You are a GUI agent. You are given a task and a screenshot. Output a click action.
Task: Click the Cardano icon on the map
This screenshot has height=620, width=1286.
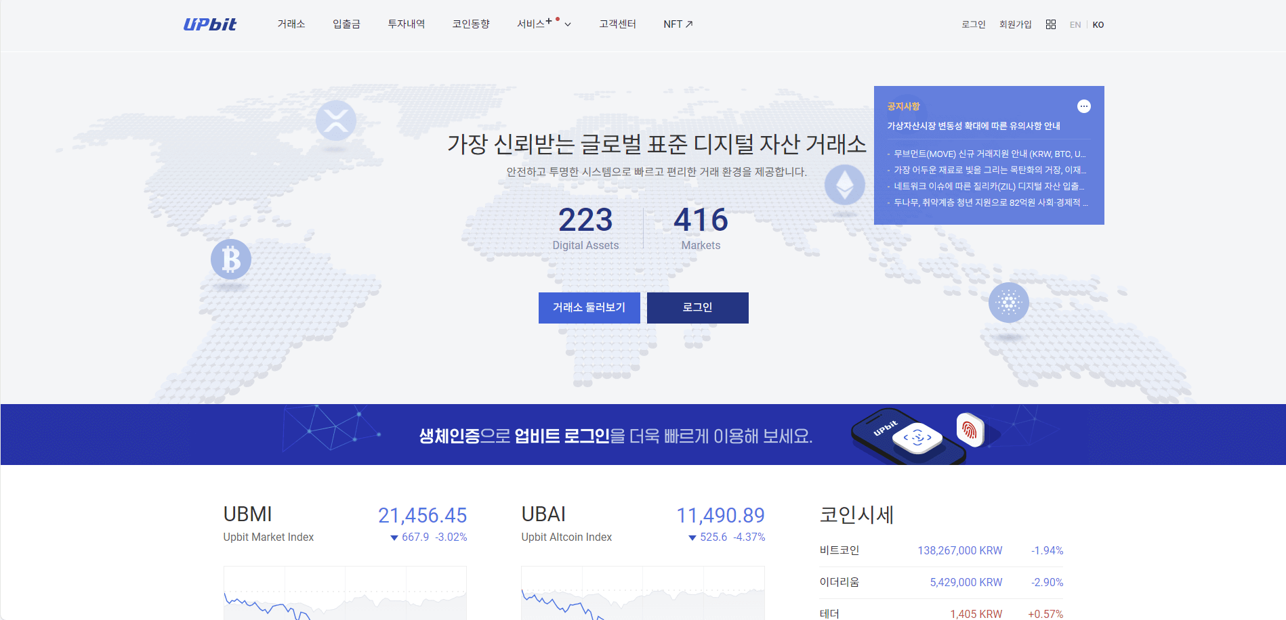coord(1010,303)
